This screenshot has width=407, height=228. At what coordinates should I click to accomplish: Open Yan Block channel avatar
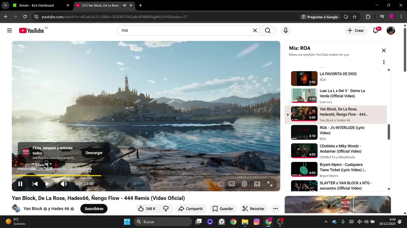pos(16,208)
